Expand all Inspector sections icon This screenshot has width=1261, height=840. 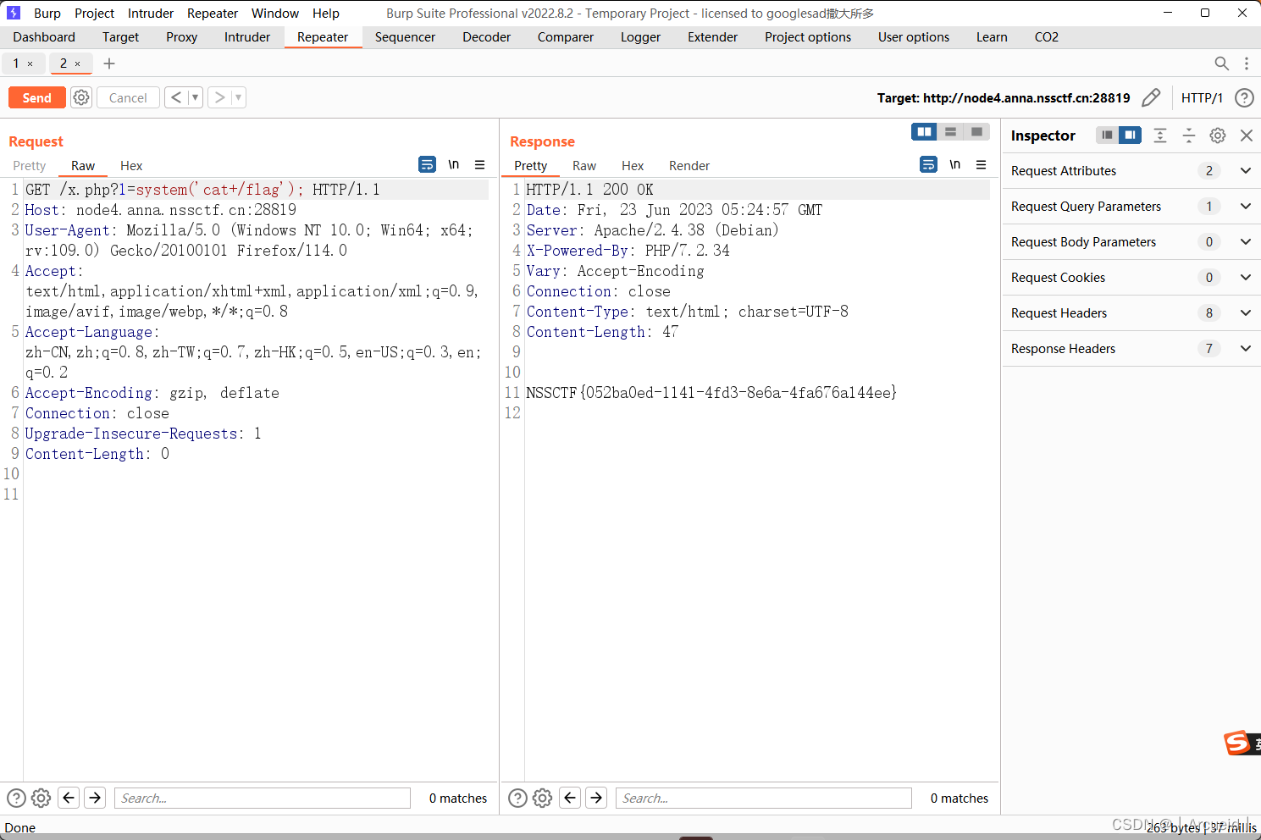click(x=1160, y=135)
